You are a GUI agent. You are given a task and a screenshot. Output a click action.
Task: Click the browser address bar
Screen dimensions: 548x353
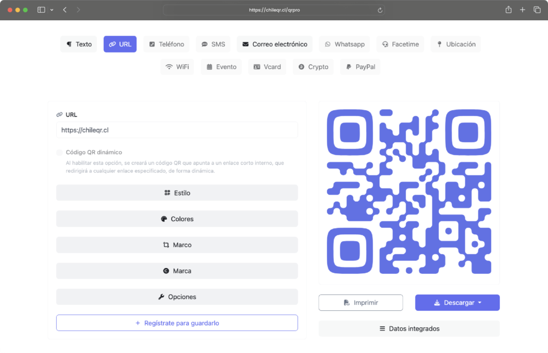coord(274,10)
